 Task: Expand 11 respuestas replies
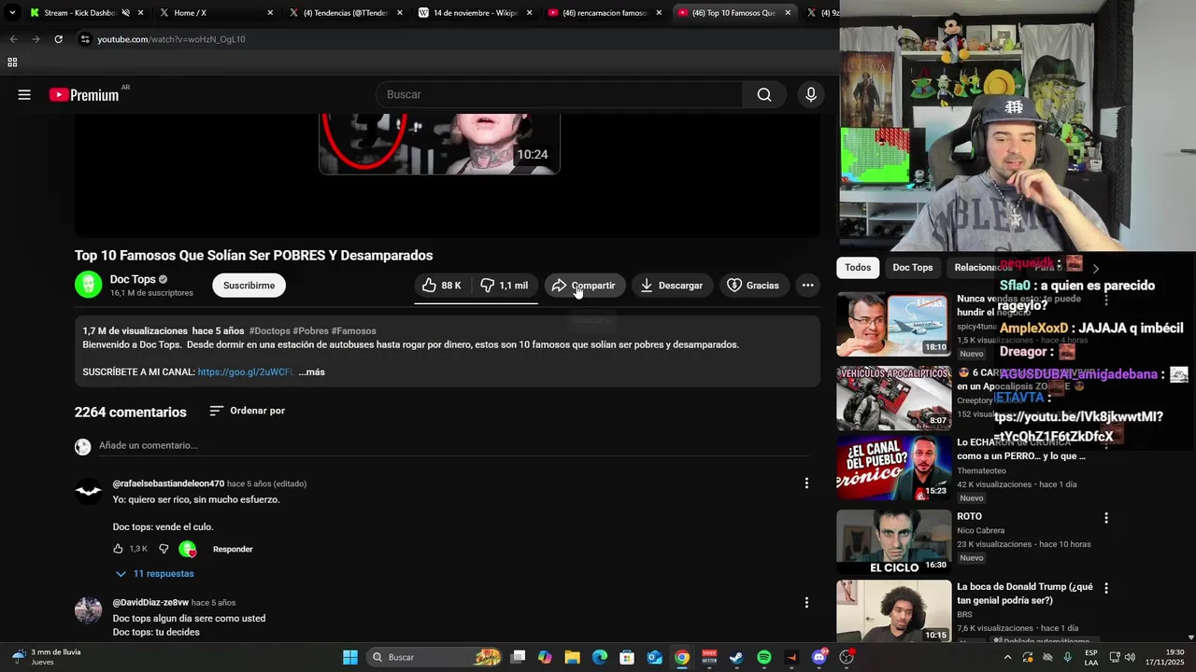[x=154, y=574]
